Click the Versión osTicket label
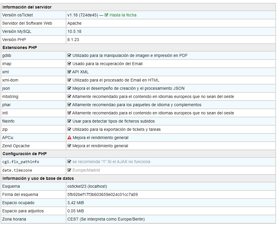Image resolution: width=278 pixels, height=227 pixels. coord(18,15)
